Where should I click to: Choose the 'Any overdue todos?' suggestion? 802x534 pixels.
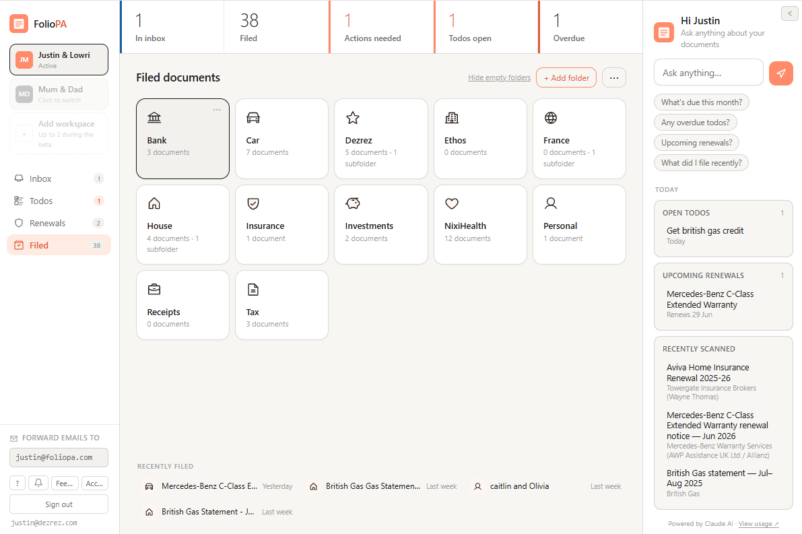pyautogui.click(x=695, y=123)
